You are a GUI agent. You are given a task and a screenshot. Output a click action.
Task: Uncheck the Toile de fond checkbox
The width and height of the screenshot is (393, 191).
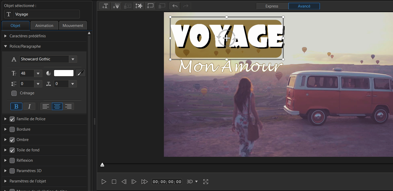click(x=12, y=150)
